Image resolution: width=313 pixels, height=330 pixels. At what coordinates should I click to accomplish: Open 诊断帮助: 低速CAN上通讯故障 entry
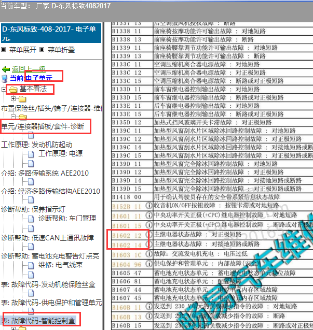[x=47, y=238]
